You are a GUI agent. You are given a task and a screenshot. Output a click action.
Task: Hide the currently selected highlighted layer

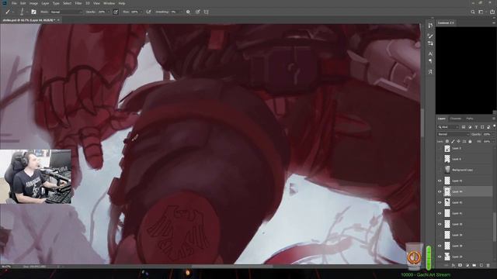pos(440,191)
